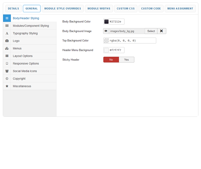The image size is (201, 169).
Task: Click the Responsive Options tablet icon
Action: [x=7, y=63]
